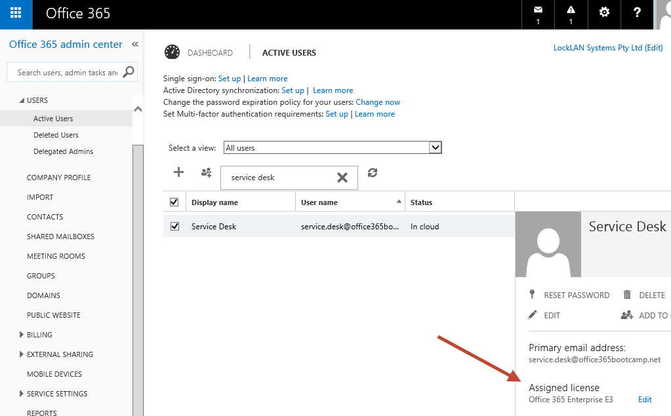Click the service desk search input field
The width and height of the screenshot is (671, 416).
click(x=275, y=177)
